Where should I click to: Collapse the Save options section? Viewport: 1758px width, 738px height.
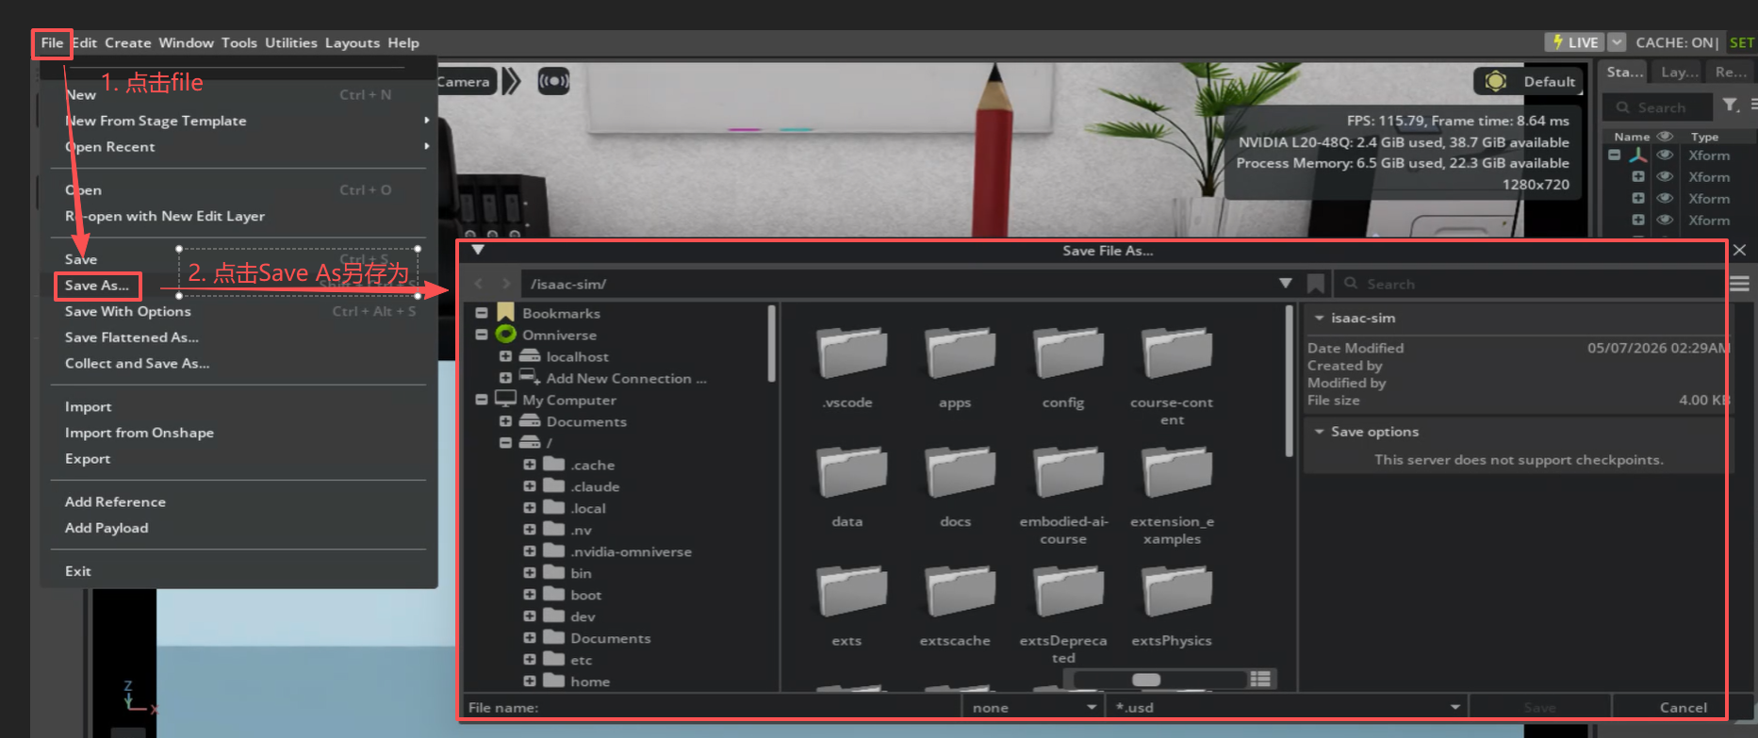tap(1320, 431)
